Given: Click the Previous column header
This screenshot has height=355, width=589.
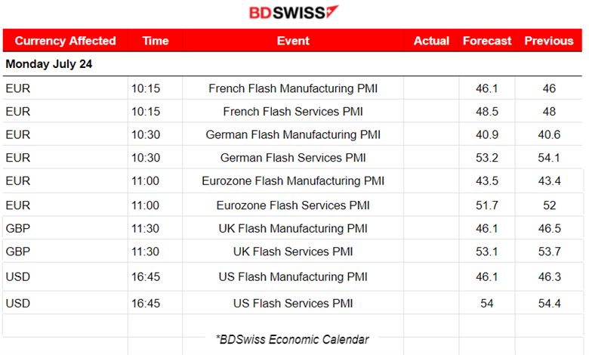Looking at the screenshot, I should coord(549,41).
